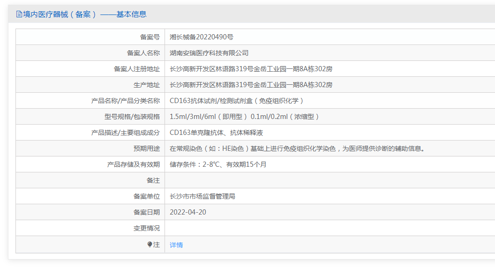Click the 型号规格/包装规格 label
The height and width of the screenshot is (267, 495).
(x=132, y=117)
